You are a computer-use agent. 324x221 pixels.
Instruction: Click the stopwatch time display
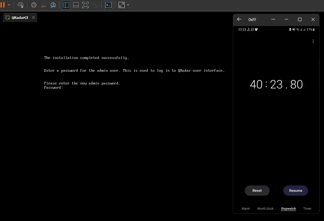[x=276, y=84]
